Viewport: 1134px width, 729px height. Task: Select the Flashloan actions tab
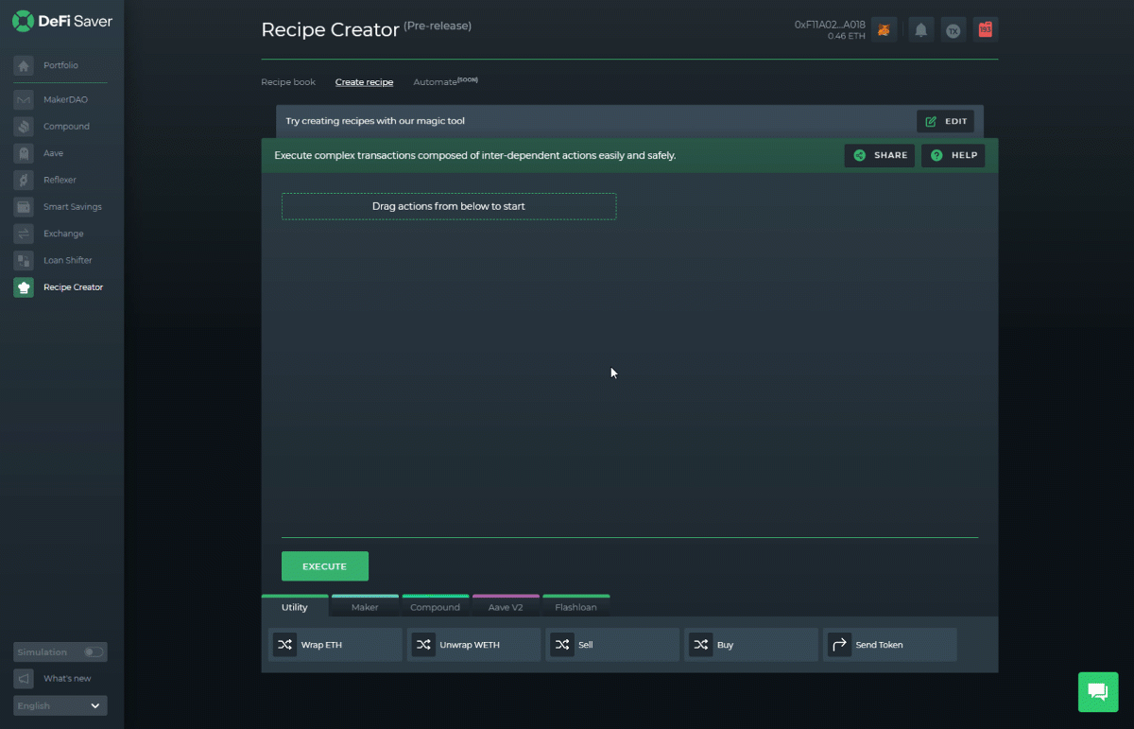coord(576,606)
